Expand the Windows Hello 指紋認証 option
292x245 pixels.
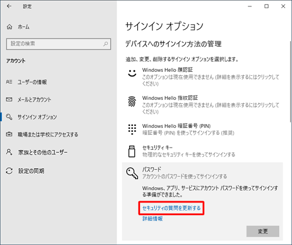[203, 104]
